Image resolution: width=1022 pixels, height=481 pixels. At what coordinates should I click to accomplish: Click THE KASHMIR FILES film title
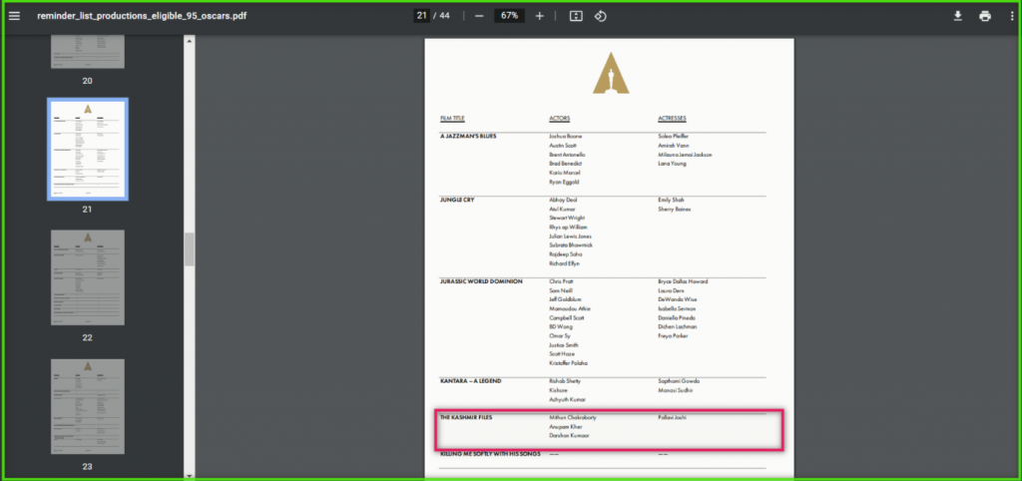coord(466,417)
